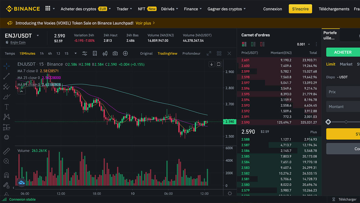Expand Gagner des cryptos menu
360x203 pixels.
[x=227, y=9]
